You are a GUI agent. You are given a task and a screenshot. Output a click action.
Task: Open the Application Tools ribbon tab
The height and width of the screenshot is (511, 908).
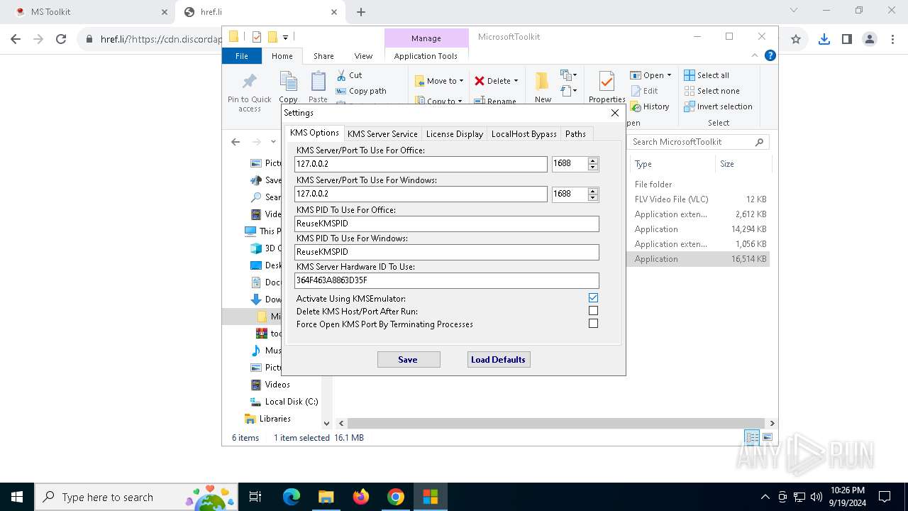426,56
